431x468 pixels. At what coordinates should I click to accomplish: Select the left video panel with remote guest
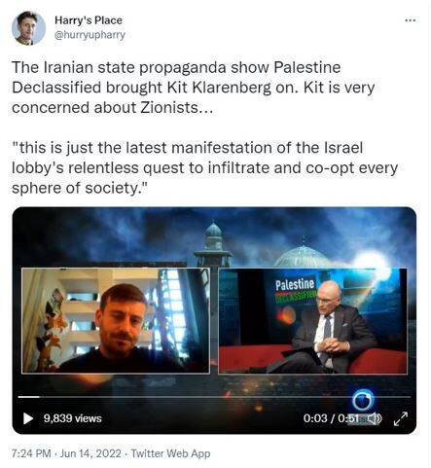coord(116,321)
